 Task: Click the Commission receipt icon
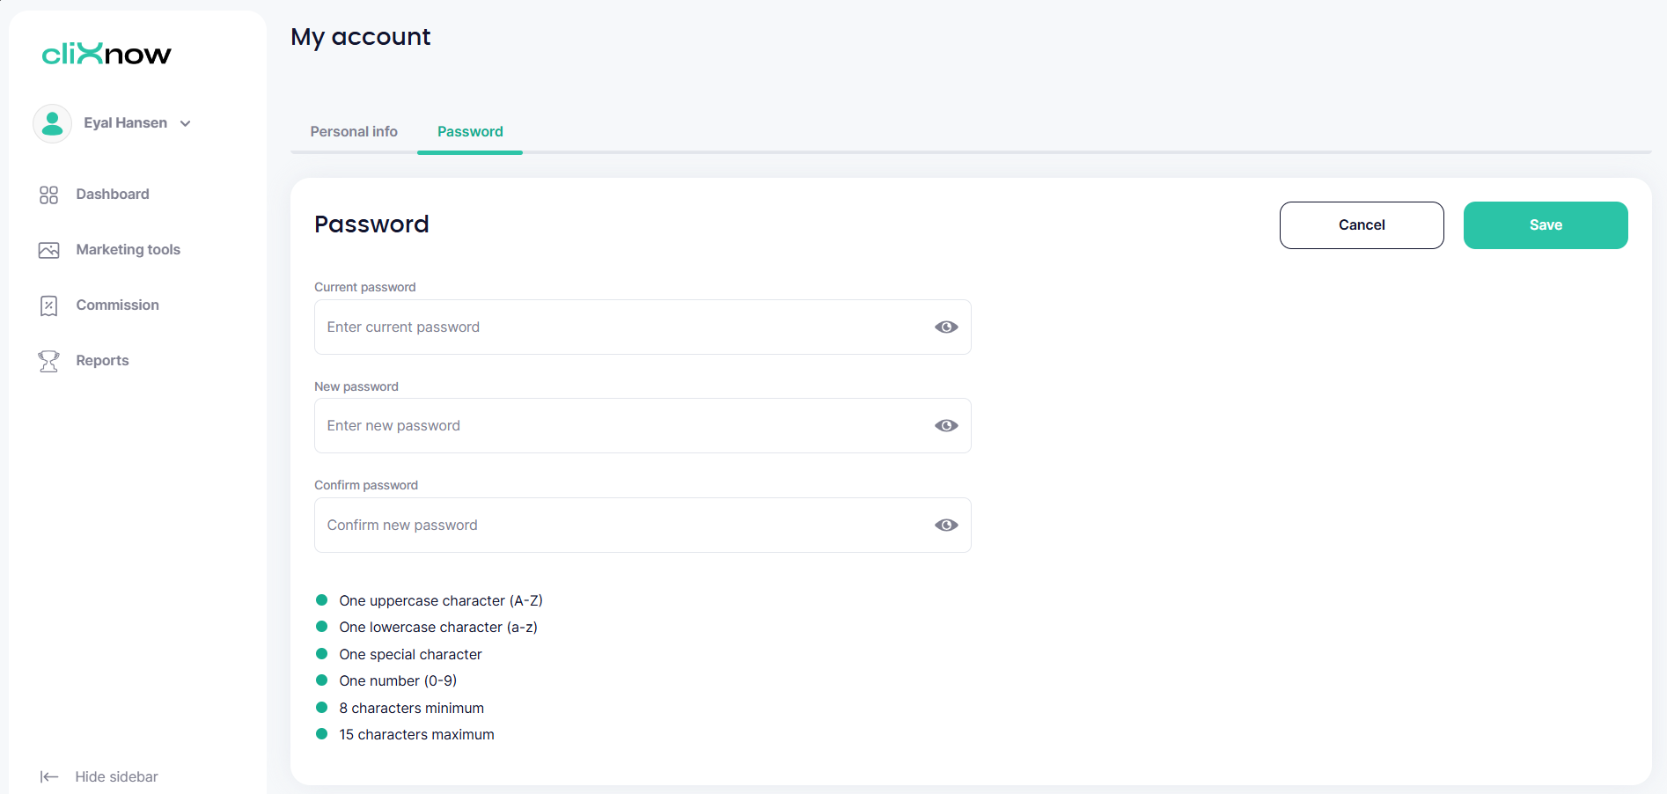(x=48, y=305)
